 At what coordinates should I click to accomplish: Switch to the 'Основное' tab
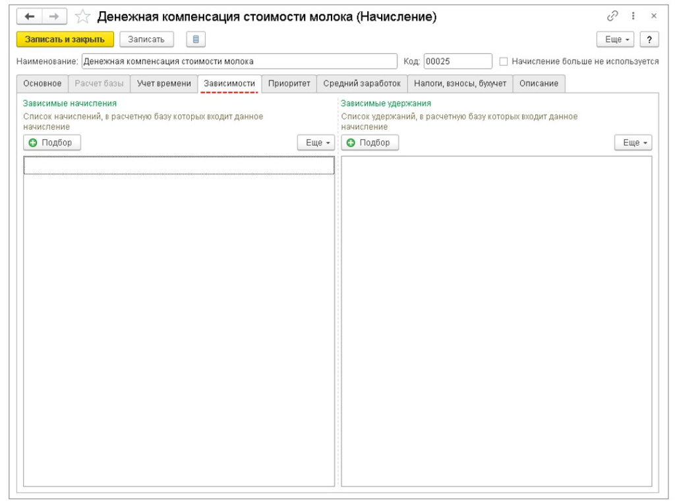coord(42,84)
